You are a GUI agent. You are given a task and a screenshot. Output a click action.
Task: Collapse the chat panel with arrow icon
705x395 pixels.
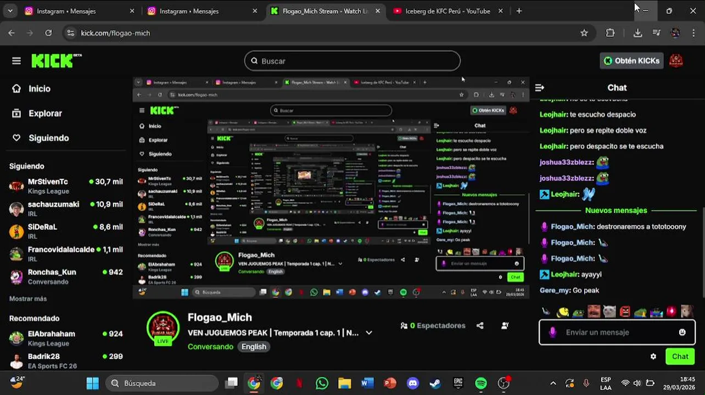tap(540, 87)
